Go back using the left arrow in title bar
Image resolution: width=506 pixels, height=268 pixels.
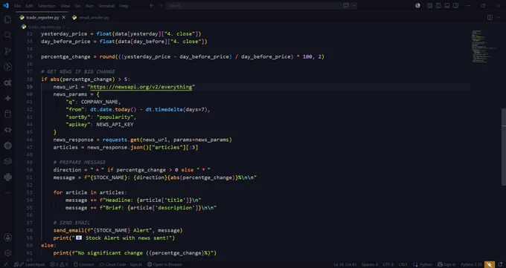(x=152, y=5)
